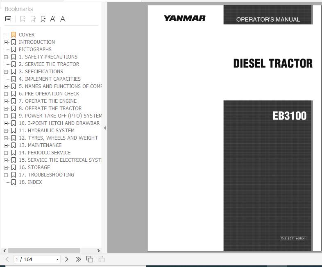This screenshot has width=322, height=267.
Task: Expand 1. SAFETY PRECAUTIONS bookmark
Action: tap(6, 57)
